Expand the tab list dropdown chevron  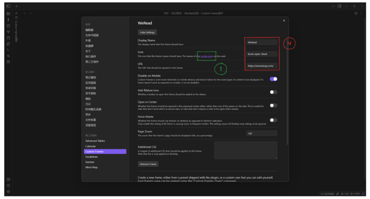(333, 6)
